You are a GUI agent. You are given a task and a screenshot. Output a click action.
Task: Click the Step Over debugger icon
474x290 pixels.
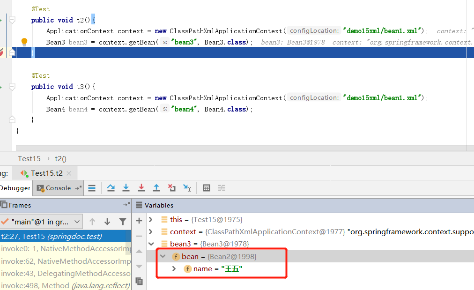(x=111, y=188)
